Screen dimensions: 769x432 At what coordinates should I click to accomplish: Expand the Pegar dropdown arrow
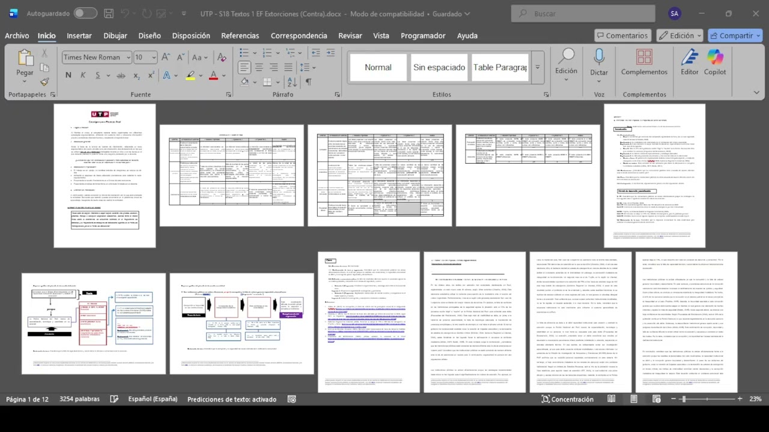(x=25, y=82)
